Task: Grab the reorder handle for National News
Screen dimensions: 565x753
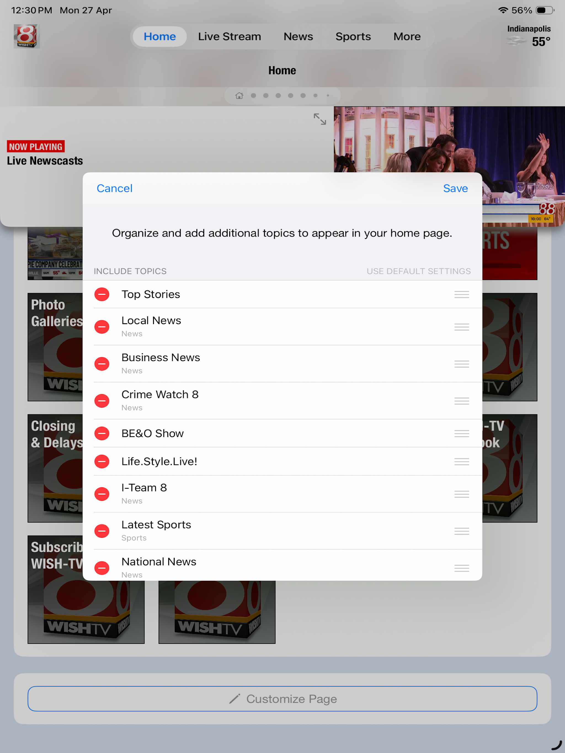Action: click(461, 568)
